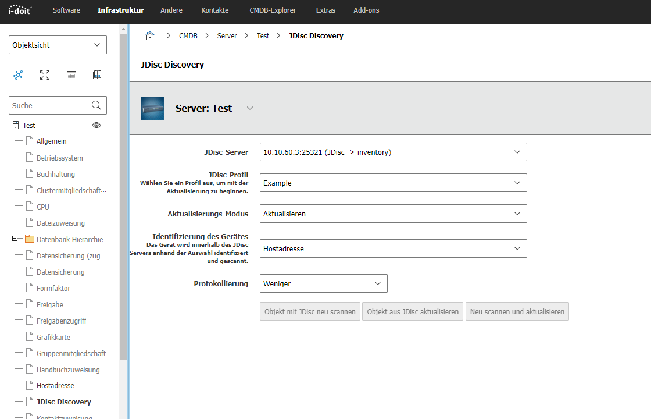This screenshot has height=419, width=651.
Task: Open the CPU category
Action: point(43,207)
